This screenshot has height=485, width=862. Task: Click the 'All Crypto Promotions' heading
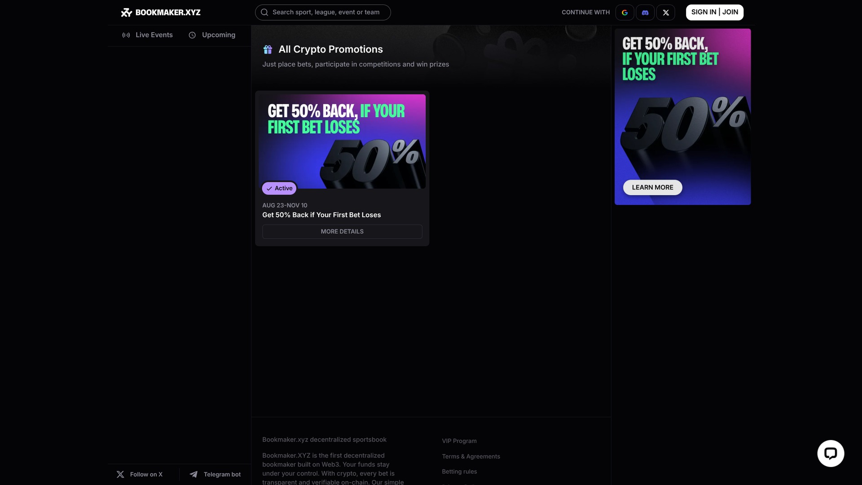[331, 49]
